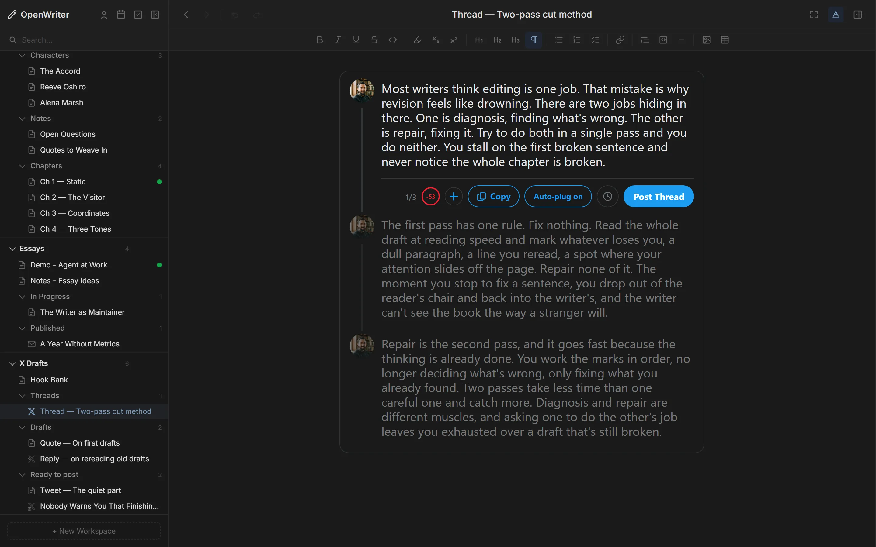
Task: Select the highlighter tool
Action: [417, 40]
